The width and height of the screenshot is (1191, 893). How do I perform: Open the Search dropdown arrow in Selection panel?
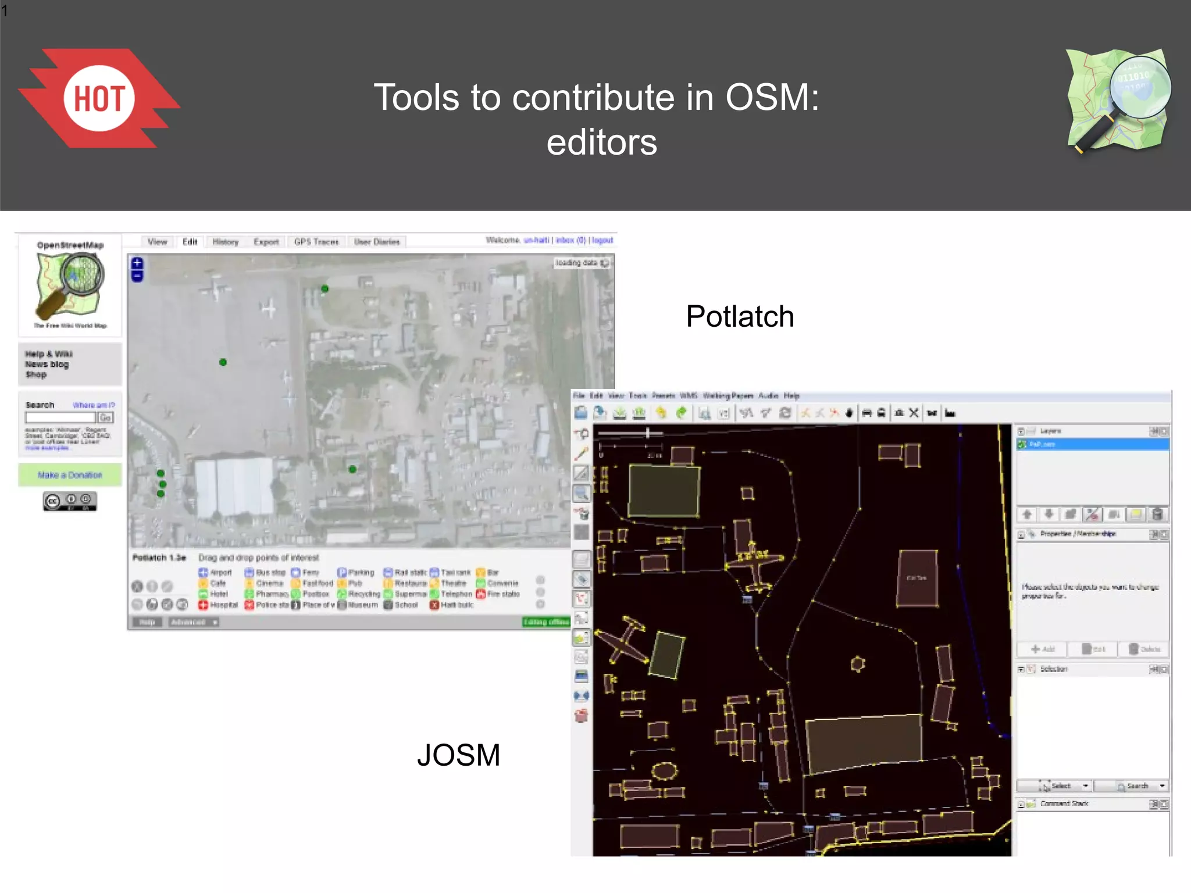click(x=1162, y=786)
